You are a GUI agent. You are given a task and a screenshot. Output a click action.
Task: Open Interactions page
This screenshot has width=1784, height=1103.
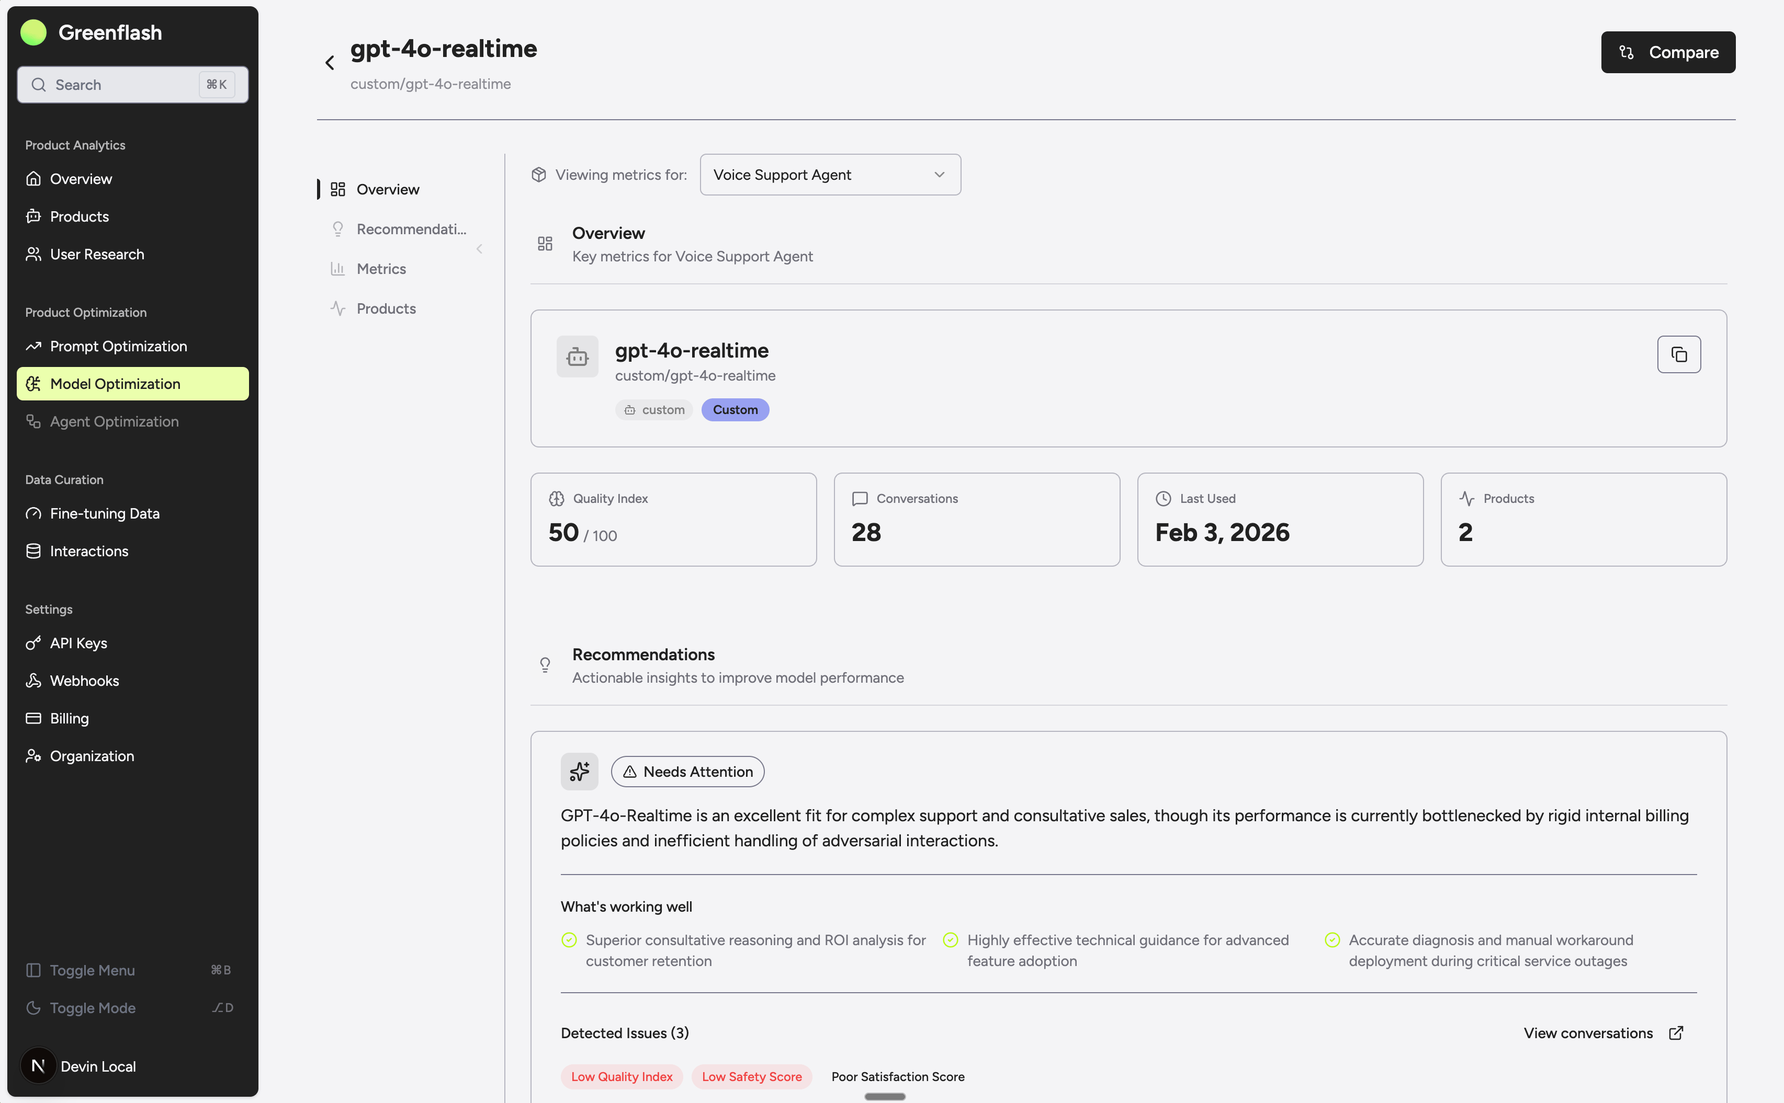coord(132,551)
